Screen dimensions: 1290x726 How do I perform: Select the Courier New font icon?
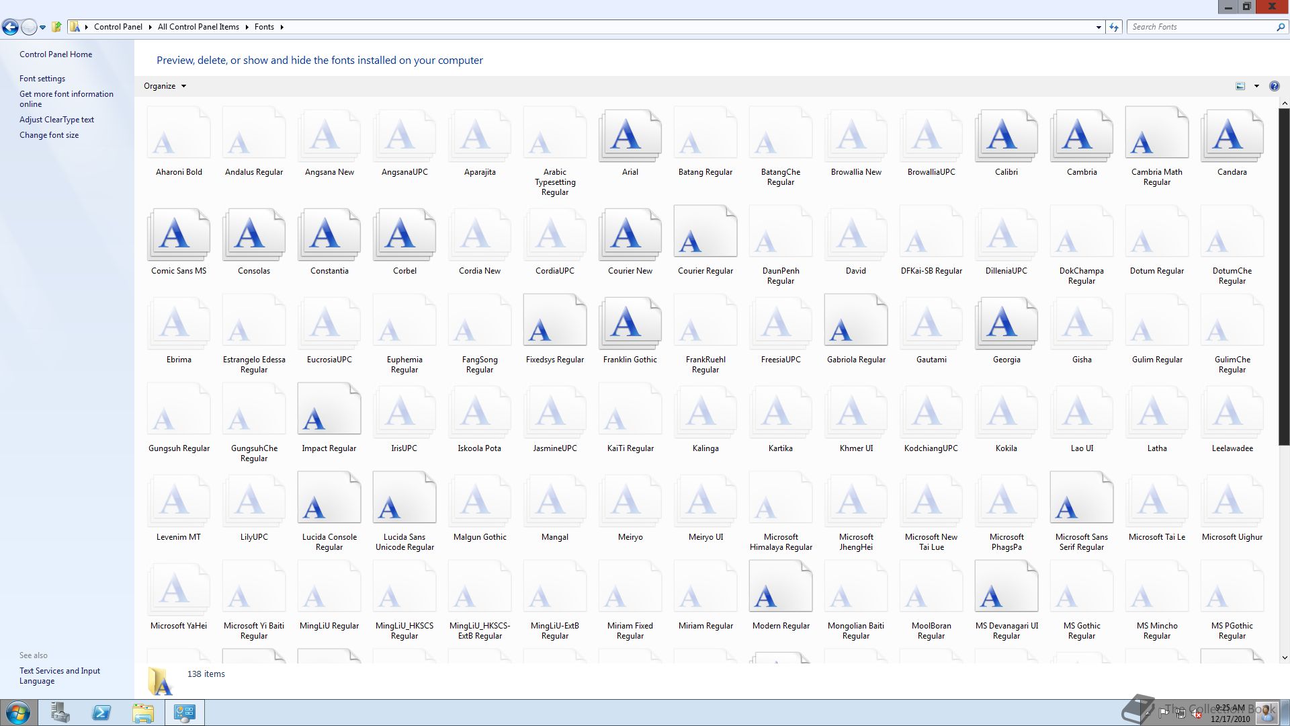coord(630,235)
